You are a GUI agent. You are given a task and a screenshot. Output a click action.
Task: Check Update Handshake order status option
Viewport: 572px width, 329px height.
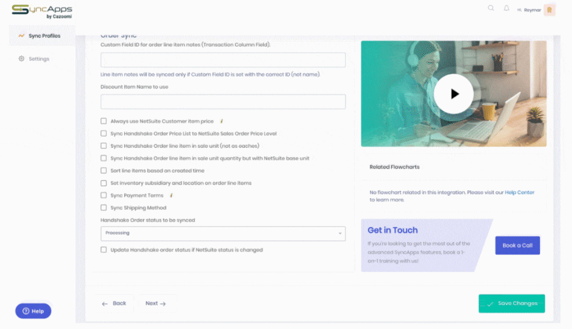point(104,250)
